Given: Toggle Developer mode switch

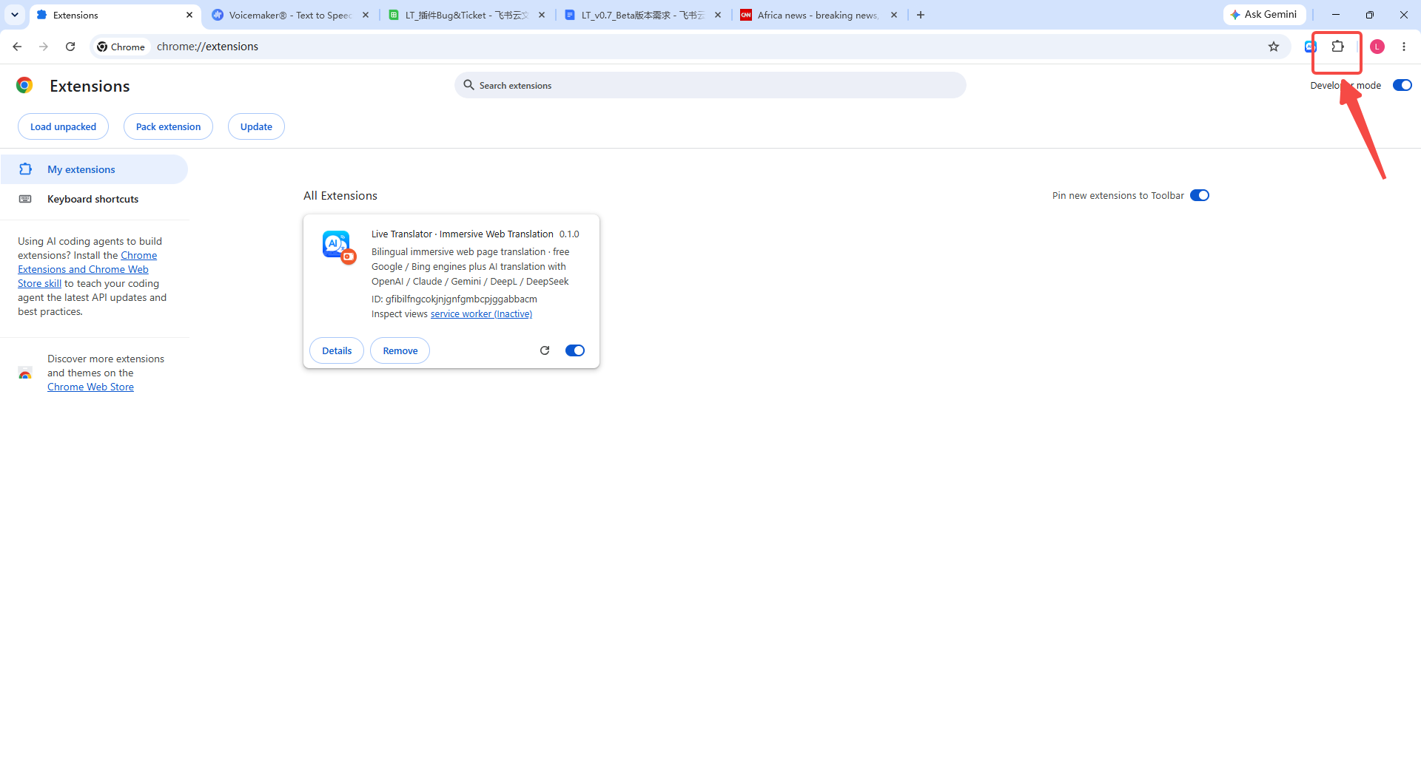Looking at the screenshot, I should (1402, 85).
